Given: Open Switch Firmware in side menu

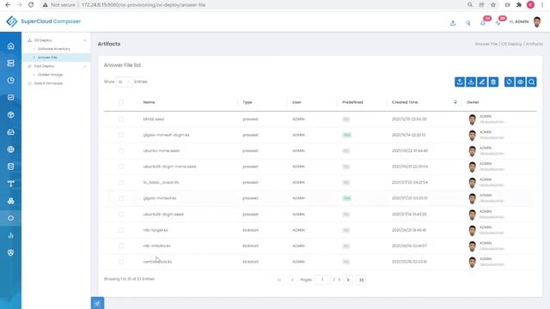Looking at the screenshot, I should [48, 83].
